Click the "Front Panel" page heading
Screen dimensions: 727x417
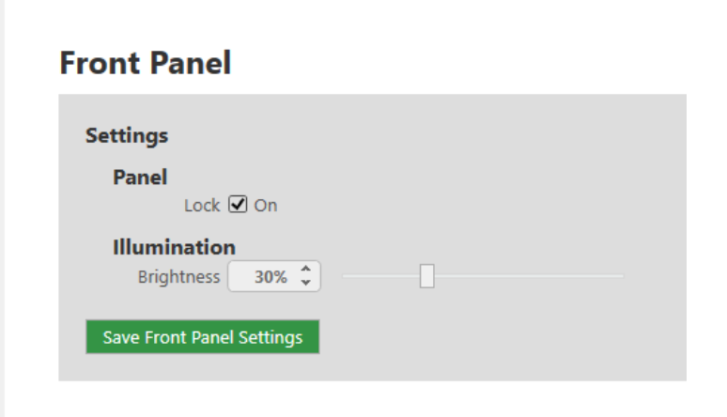point(145,63)
